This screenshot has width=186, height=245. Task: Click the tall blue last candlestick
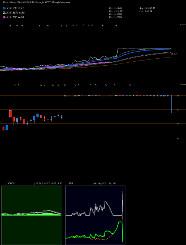pos(171,104)
